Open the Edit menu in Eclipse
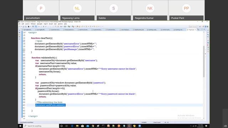This screenshot has width=228, height=128. (23, 24)
